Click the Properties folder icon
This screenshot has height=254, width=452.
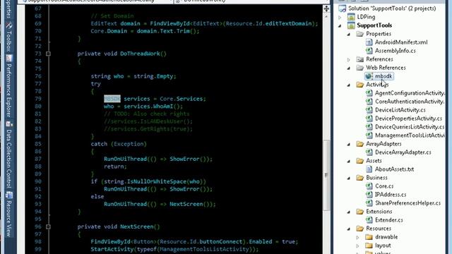(359, 34)
